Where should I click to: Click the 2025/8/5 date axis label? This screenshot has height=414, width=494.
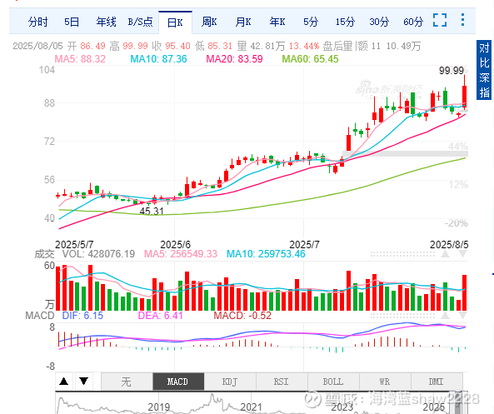[449, 245]
